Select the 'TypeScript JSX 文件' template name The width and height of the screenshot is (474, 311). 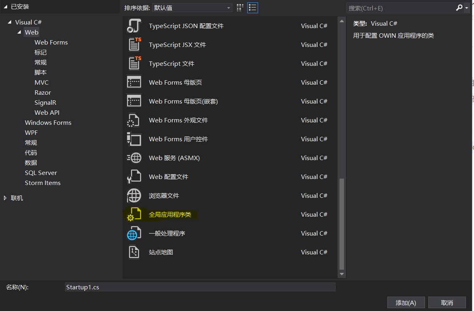[177, 45]
